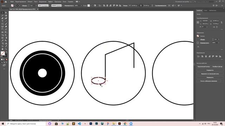Select the Paintbrush tool
This screenshot has width=225, height=126.
point(6,24)
